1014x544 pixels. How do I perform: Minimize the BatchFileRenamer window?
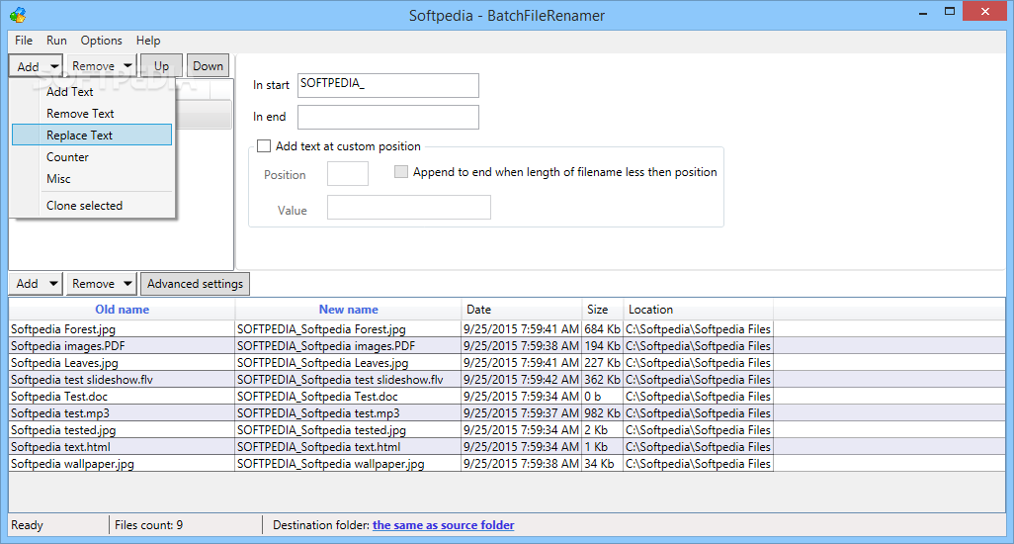[x=923, y=12]
